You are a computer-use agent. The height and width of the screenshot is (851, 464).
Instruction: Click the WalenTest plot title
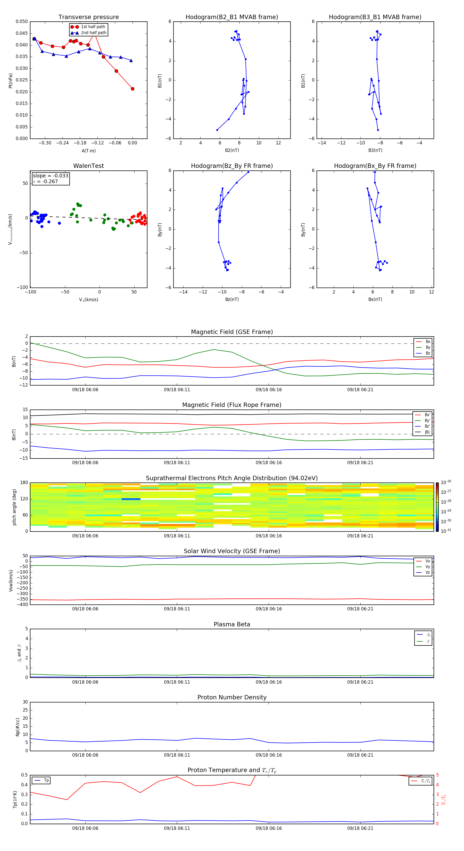(88, 166)
